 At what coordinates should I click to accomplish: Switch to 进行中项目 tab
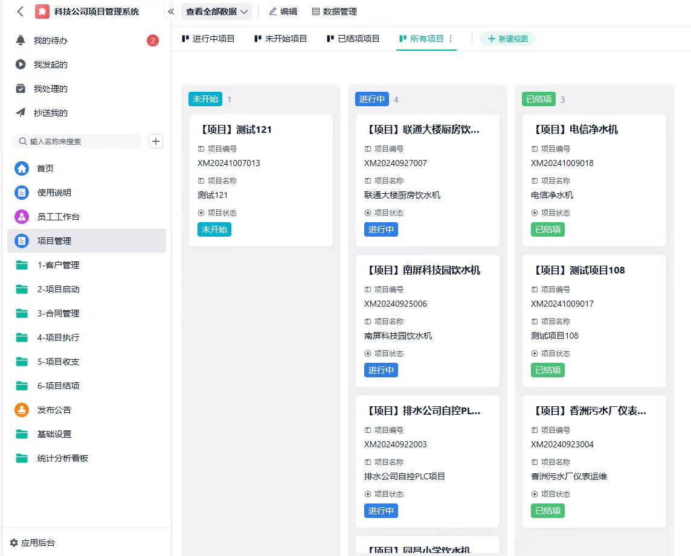[x=208, y=39]
